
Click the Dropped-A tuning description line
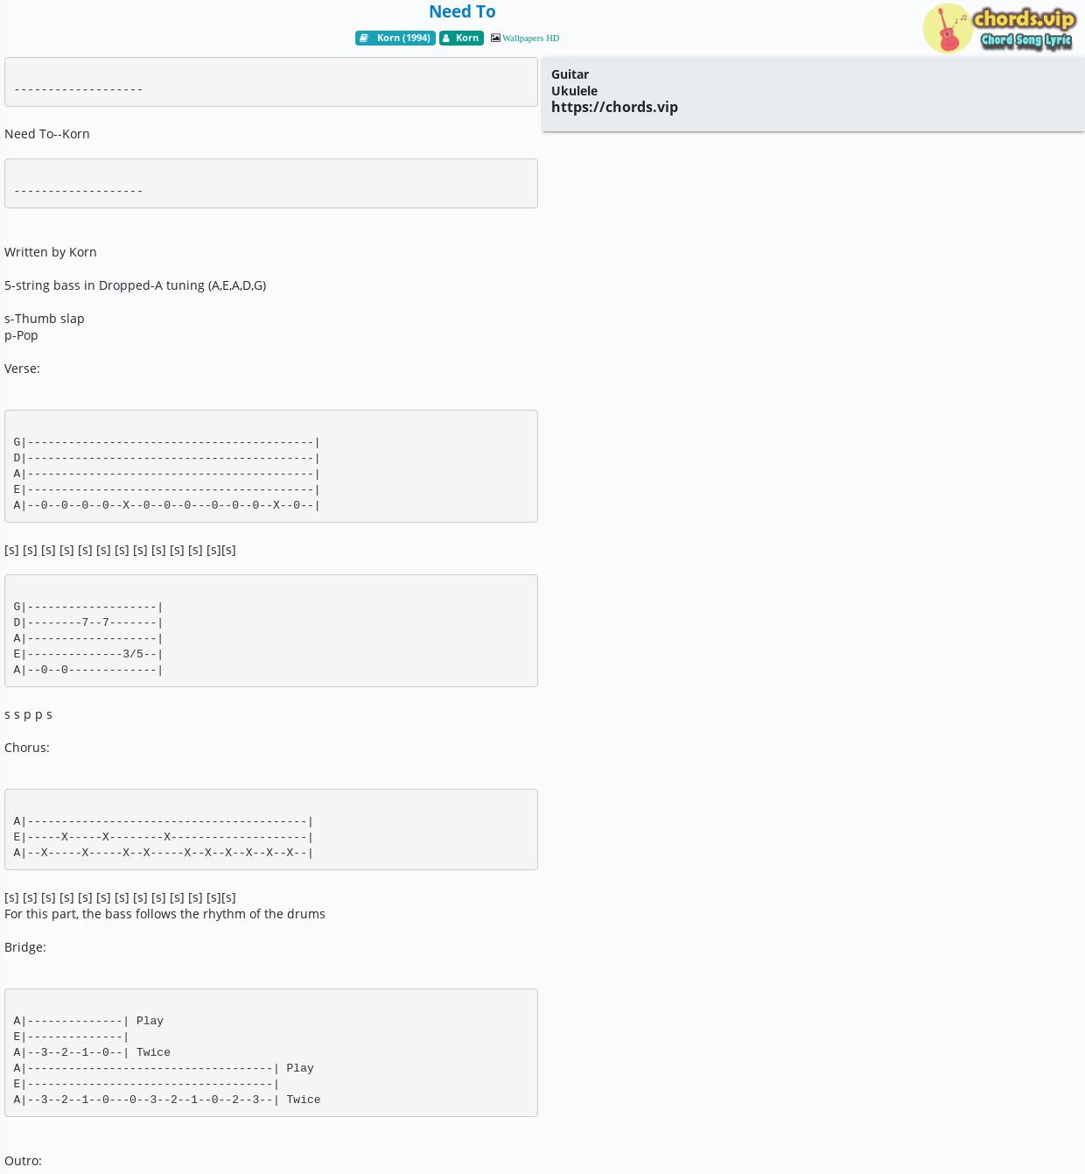coord(135,285)
